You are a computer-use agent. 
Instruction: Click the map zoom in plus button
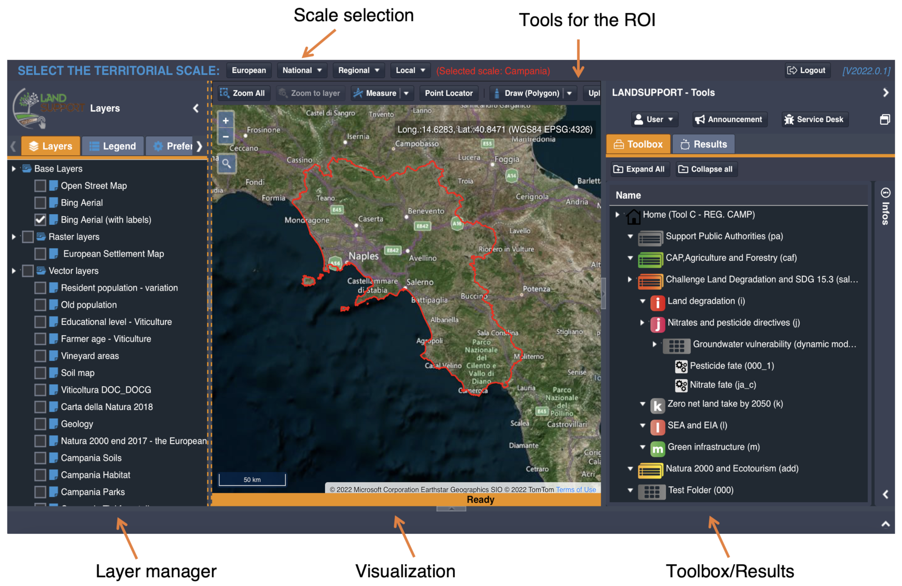tap(226, 120)
